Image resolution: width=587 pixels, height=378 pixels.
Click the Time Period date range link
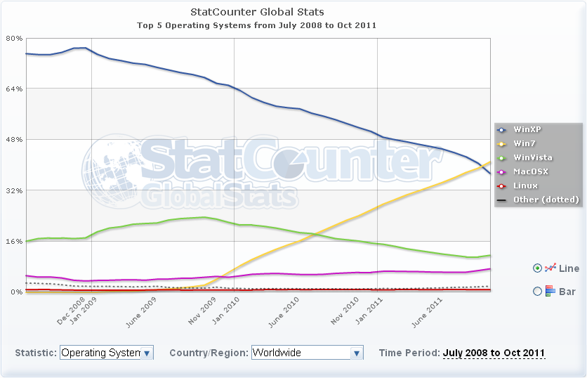(x=494, y=353)
